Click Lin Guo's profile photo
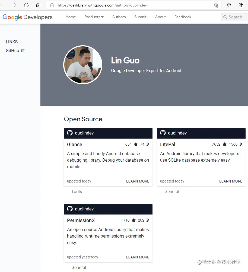This screenshot has height=272, width=248. pos(83,65)
